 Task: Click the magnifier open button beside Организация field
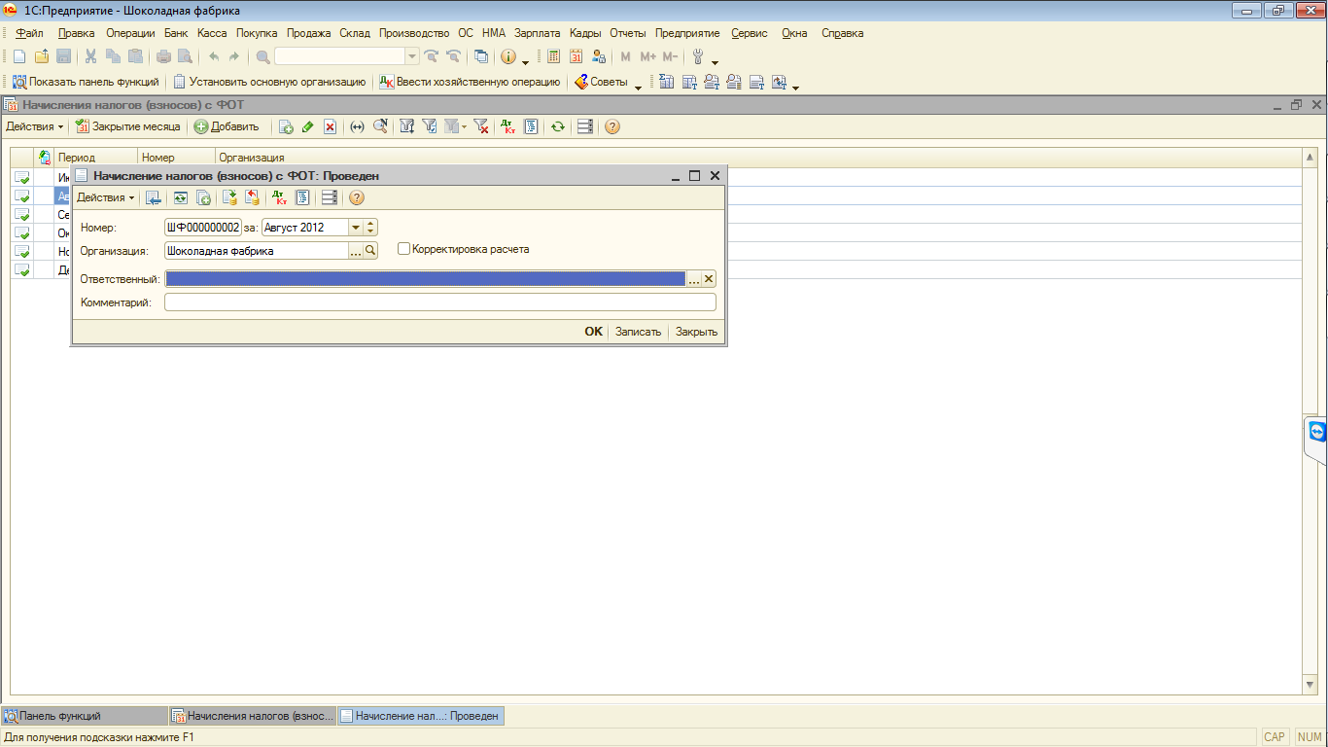[x=370, y=250]
